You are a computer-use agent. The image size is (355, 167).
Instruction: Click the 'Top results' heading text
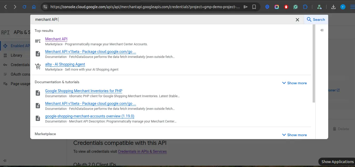point(44,31)
